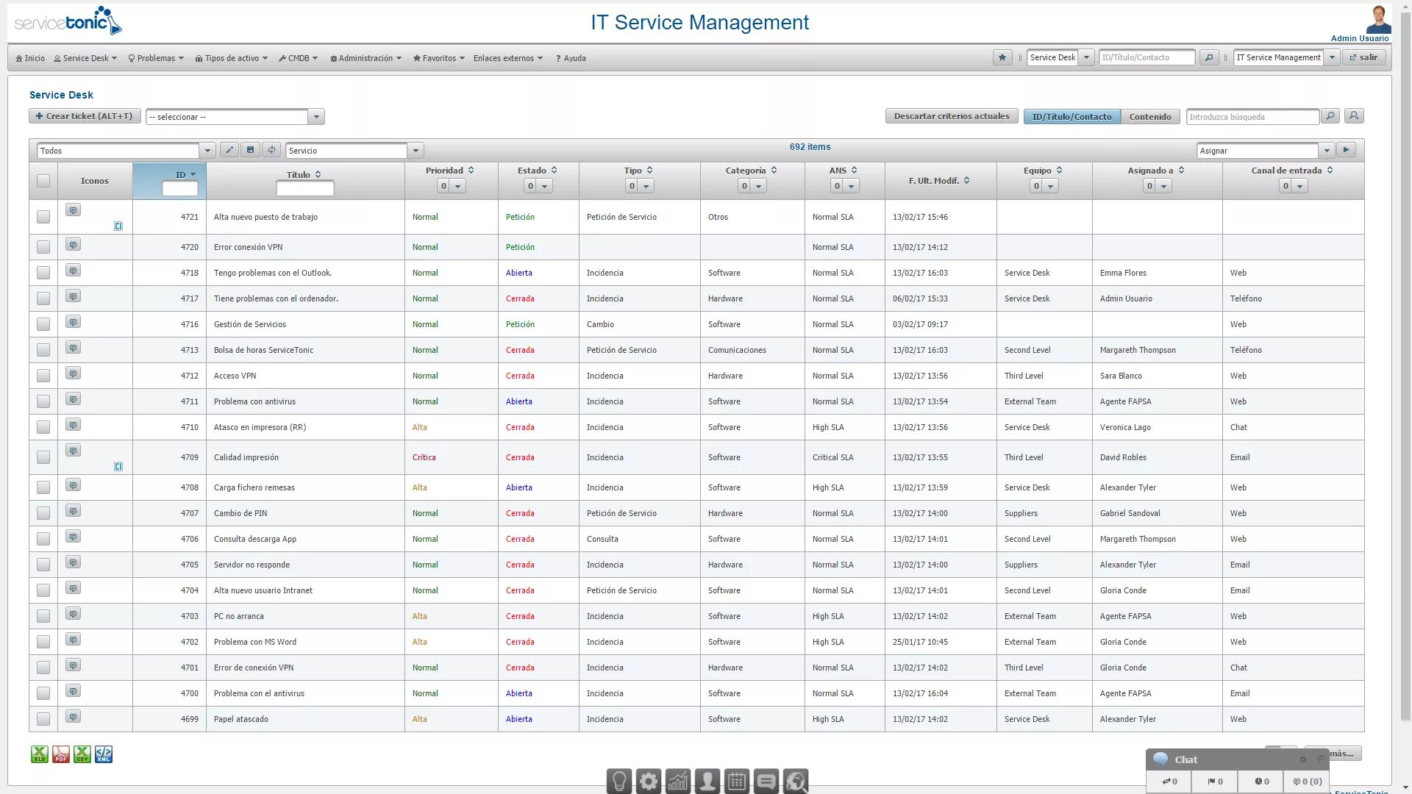
Task: Check the box for ticket 4721
Action: (x=43, y=217)
